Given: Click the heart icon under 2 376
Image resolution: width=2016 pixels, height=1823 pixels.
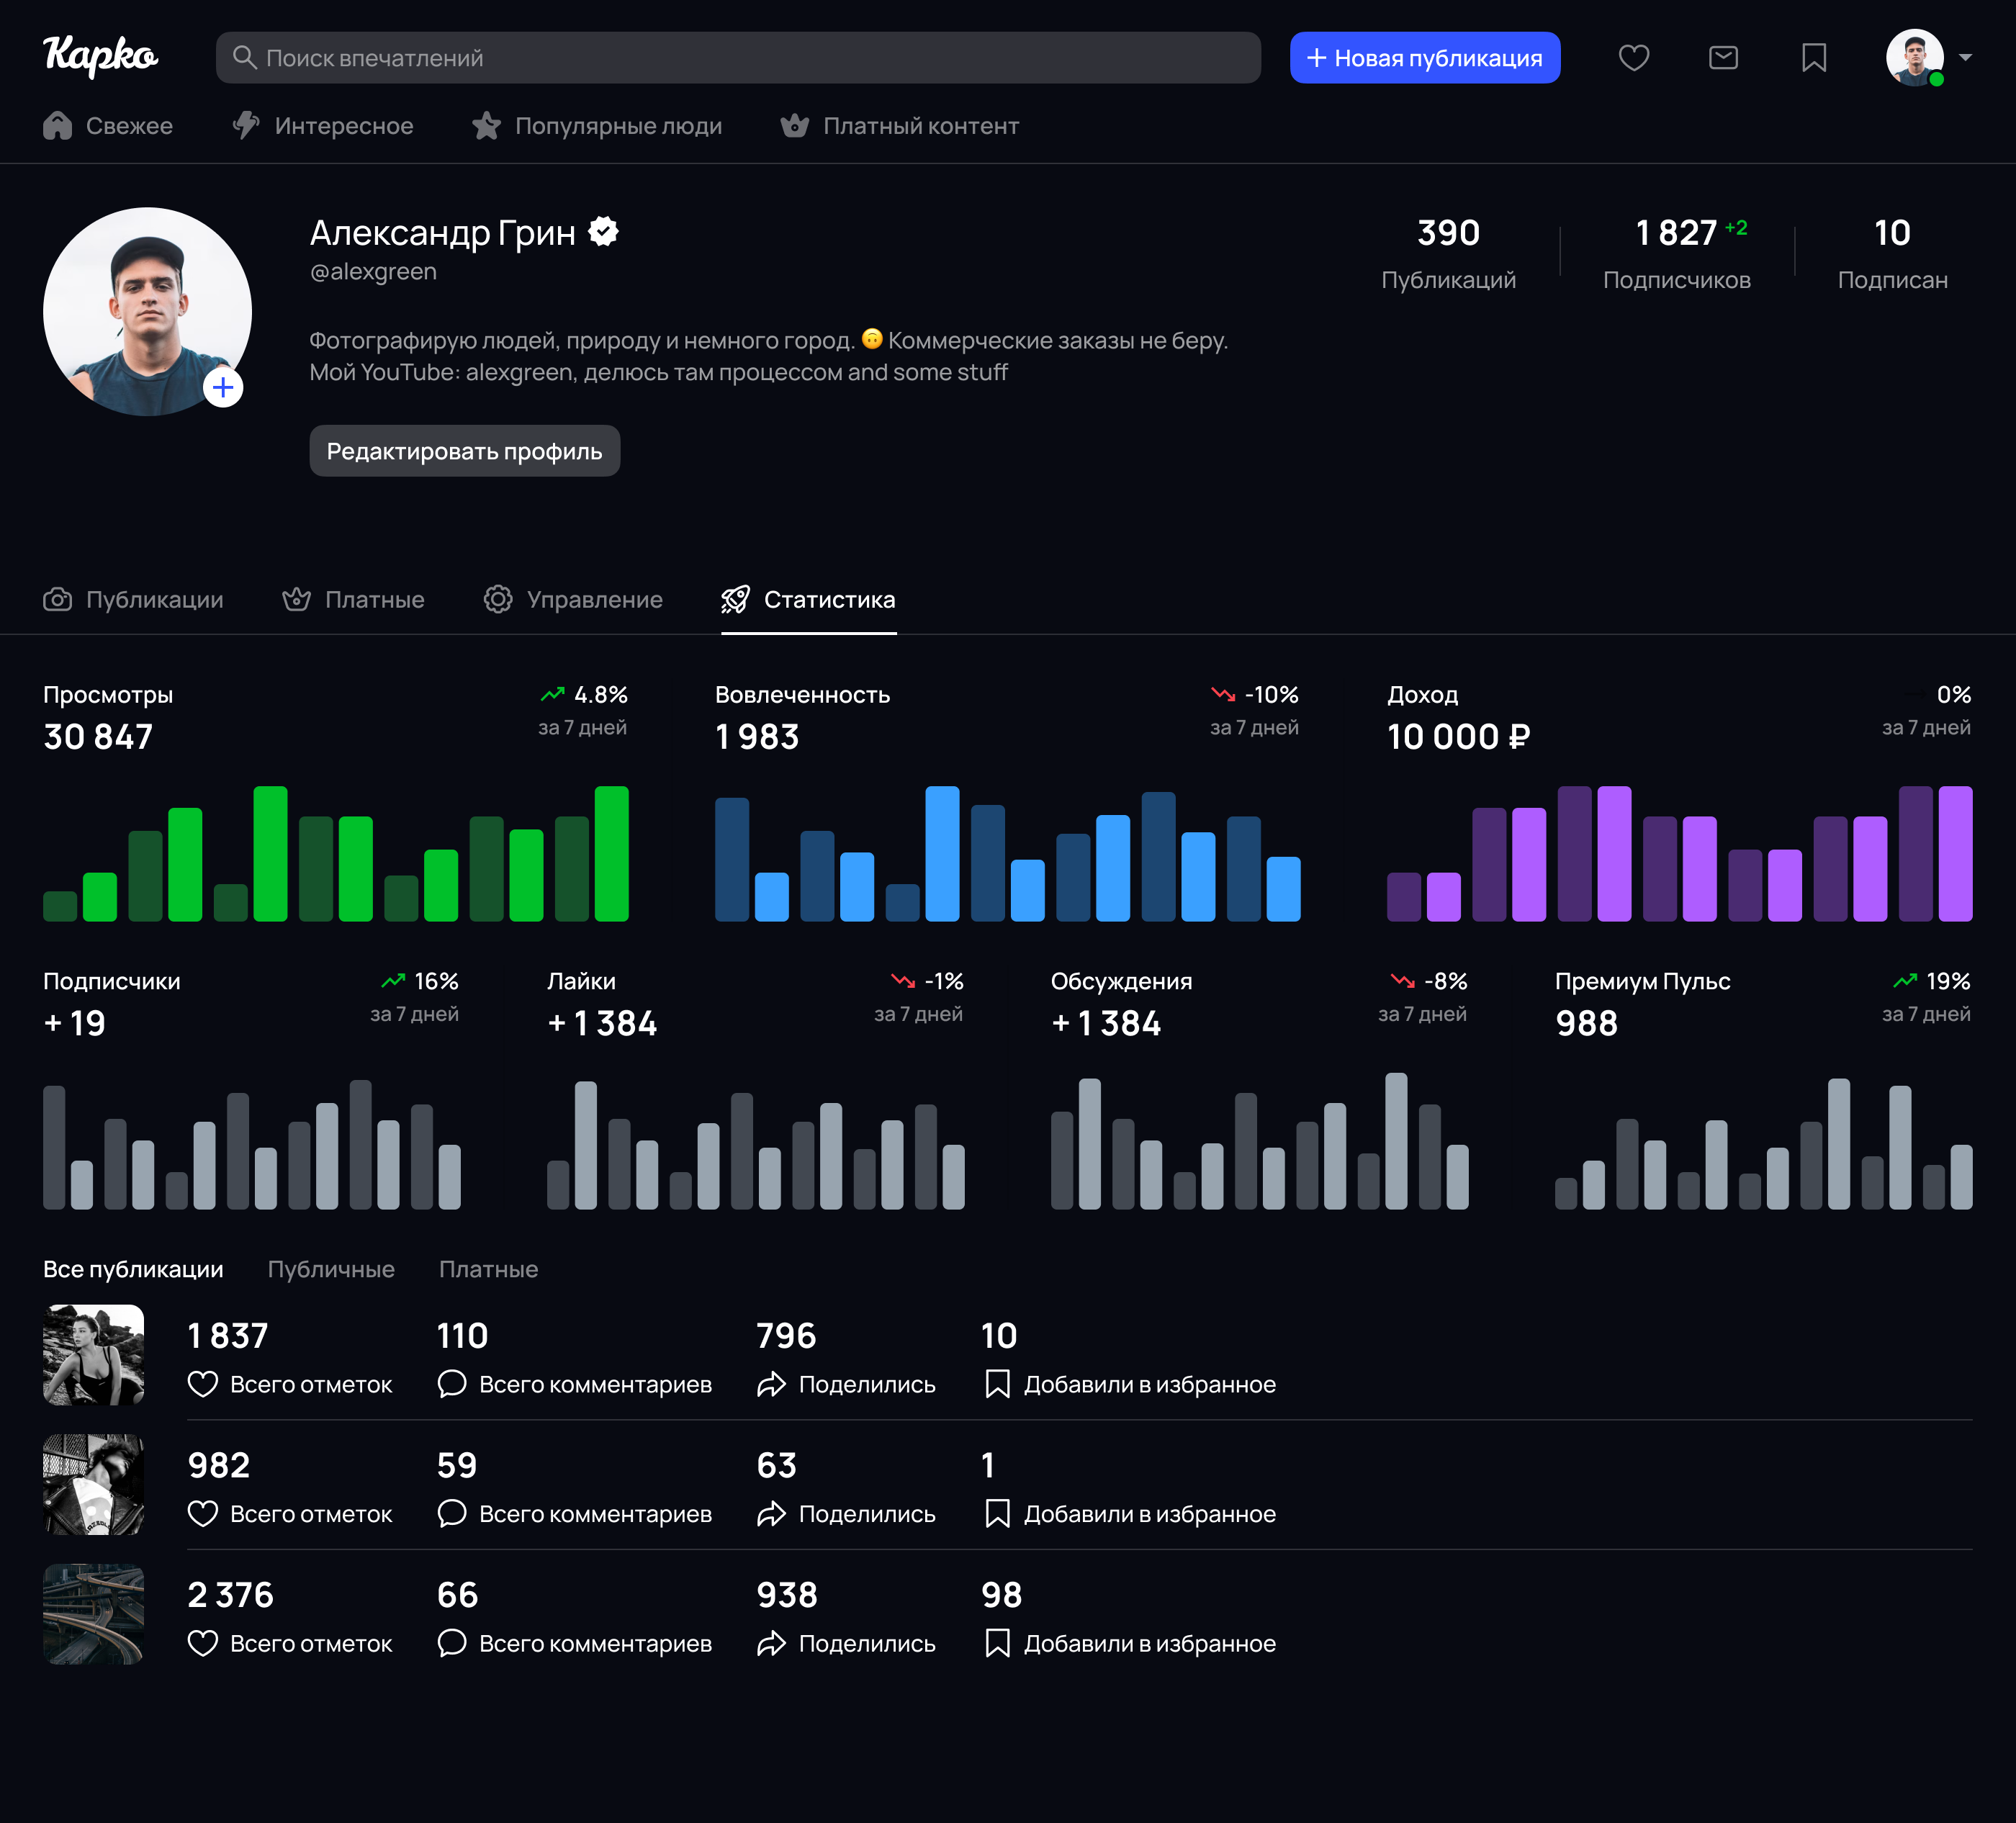Looking at the screenshot, I should click(x=203, y=1643).
